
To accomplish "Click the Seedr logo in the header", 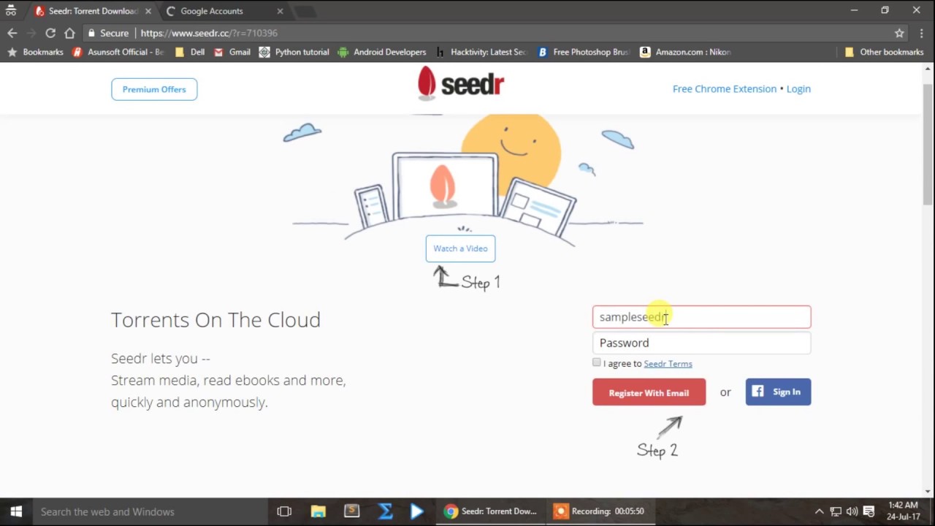I will point(461,83).
